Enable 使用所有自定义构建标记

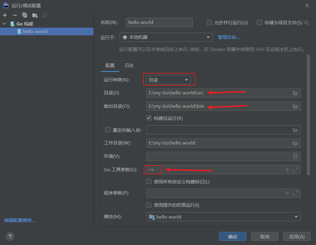tap(149, 181)
